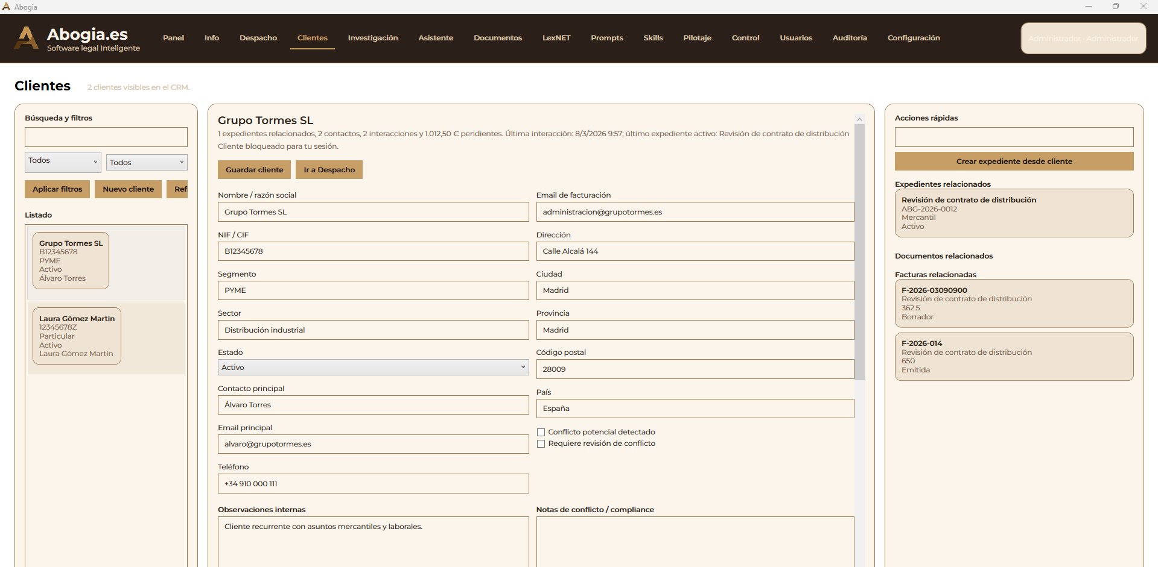Click the Búsqueda y filtros search field
The image size is (1158, 567).
pyautogui.click(x=106, y=137)
